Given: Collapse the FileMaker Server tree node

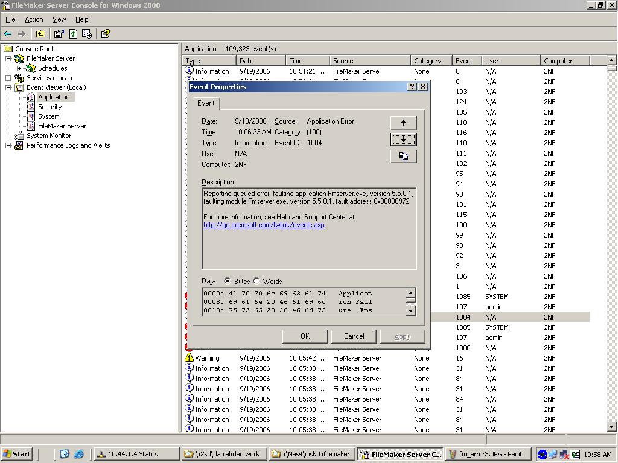Looking at the screenshot, I should [8, 58].
